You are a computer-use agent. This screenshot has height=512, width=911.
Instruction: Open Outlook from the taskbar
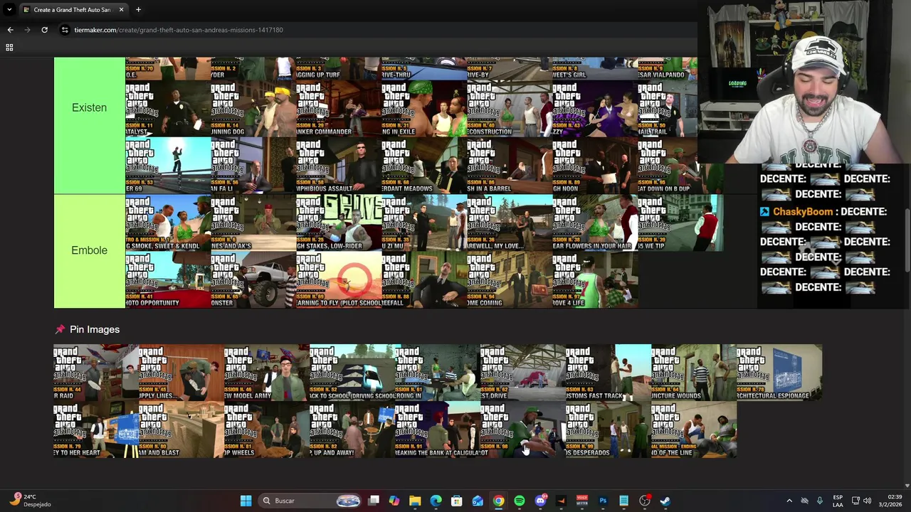tap(478, 501)
